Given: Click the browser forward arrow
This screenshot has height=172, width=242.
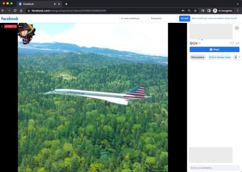Looking at the screenshot, I should pyautogui.click(x=9, y=11).
